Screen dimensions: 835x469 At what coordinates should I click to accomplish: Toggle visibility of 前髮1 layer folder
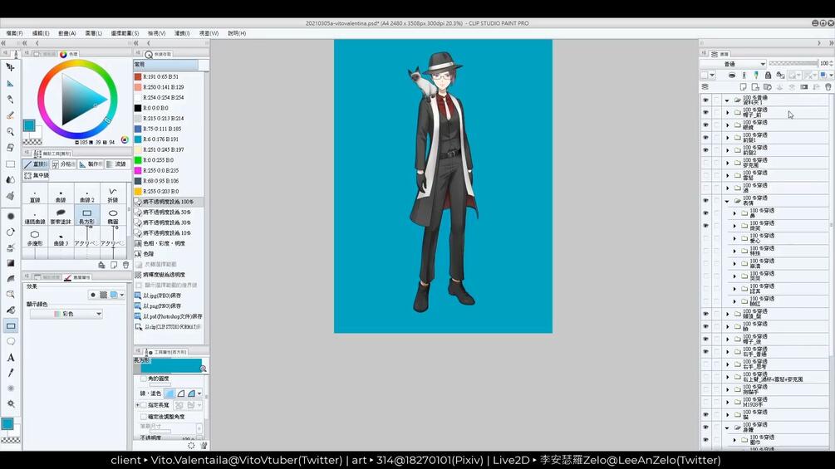[x=705, y=137]
